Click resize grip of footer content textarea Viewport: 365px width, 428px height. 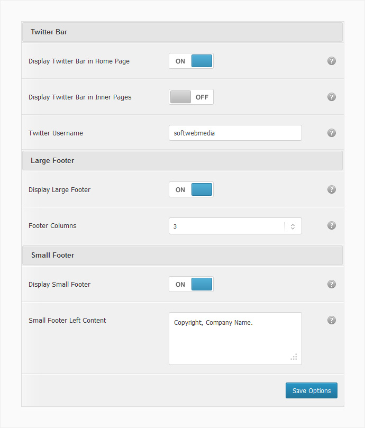pyautogui.click(x=294, y=357)
